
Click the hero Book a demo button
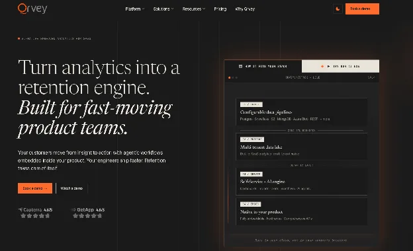(35, 188)
